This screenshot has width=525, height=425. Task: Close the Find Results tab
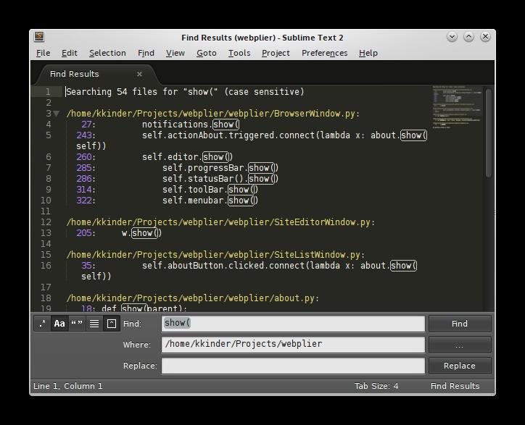pyautogui.click(x=139, y=74)
